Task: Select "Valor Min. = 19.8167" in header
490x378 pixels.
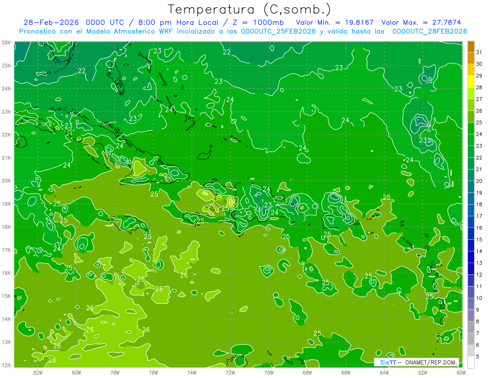Action: (x=335, y=22)
